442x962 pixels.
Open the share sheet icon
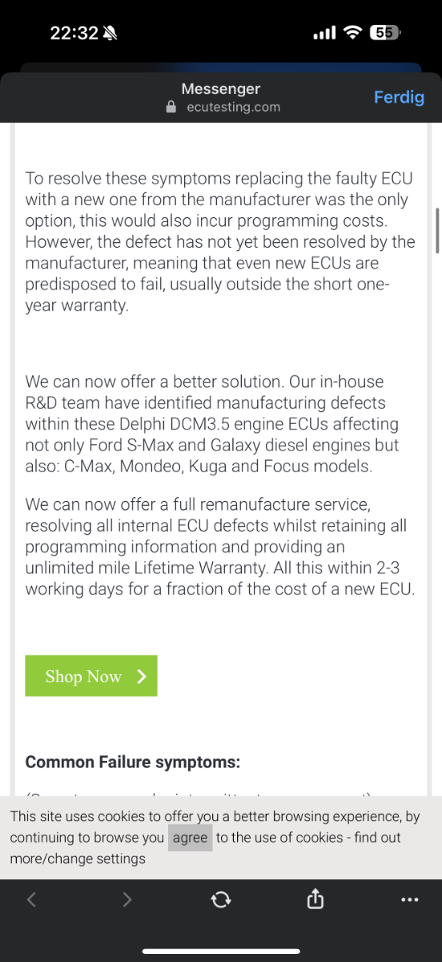coord(315,899)
